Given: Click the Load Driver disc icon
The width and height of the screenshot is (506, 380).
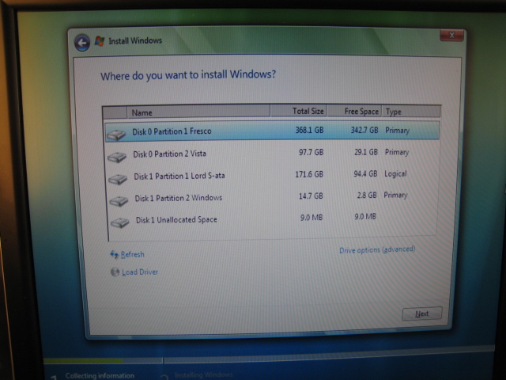Looking at the screenshot, I should pos(115,272).
